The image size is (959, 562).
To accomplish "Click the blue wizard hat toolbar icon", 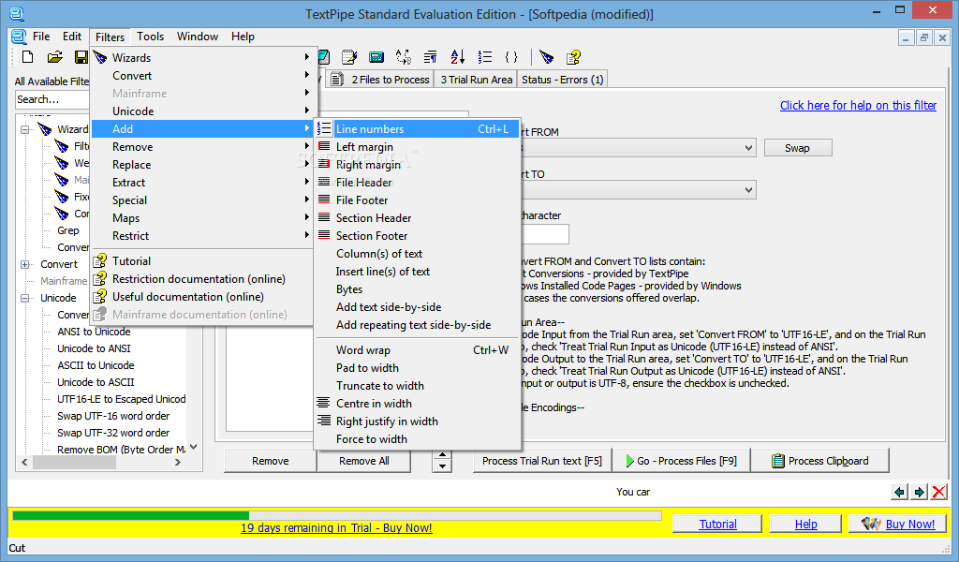I will pyautogui.click(x=546, y=57).
